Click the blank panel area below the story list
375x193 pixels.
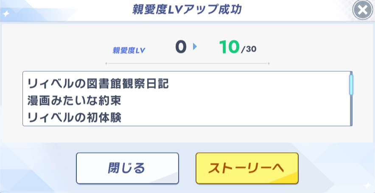click(187, 134)
